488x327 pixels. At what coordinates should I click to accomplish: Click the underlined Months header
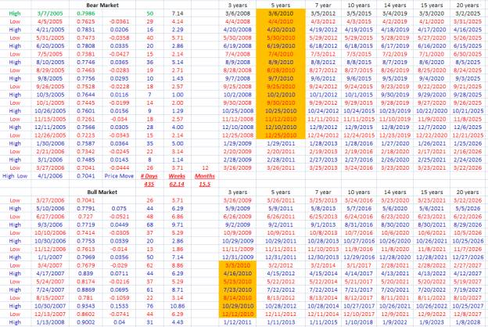[205, 176]
